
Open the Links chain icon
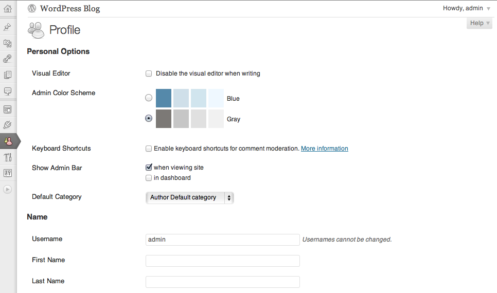click(x=8, y=59)
